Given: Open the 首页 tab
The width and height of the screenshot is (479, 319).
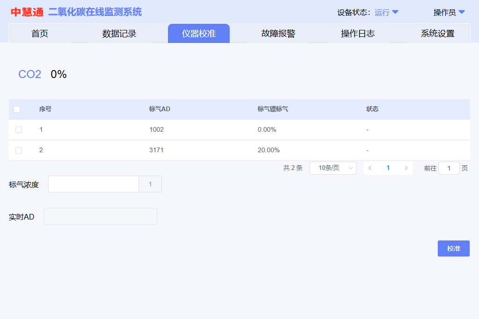Looking at the screenshot, I should point(40,33).
